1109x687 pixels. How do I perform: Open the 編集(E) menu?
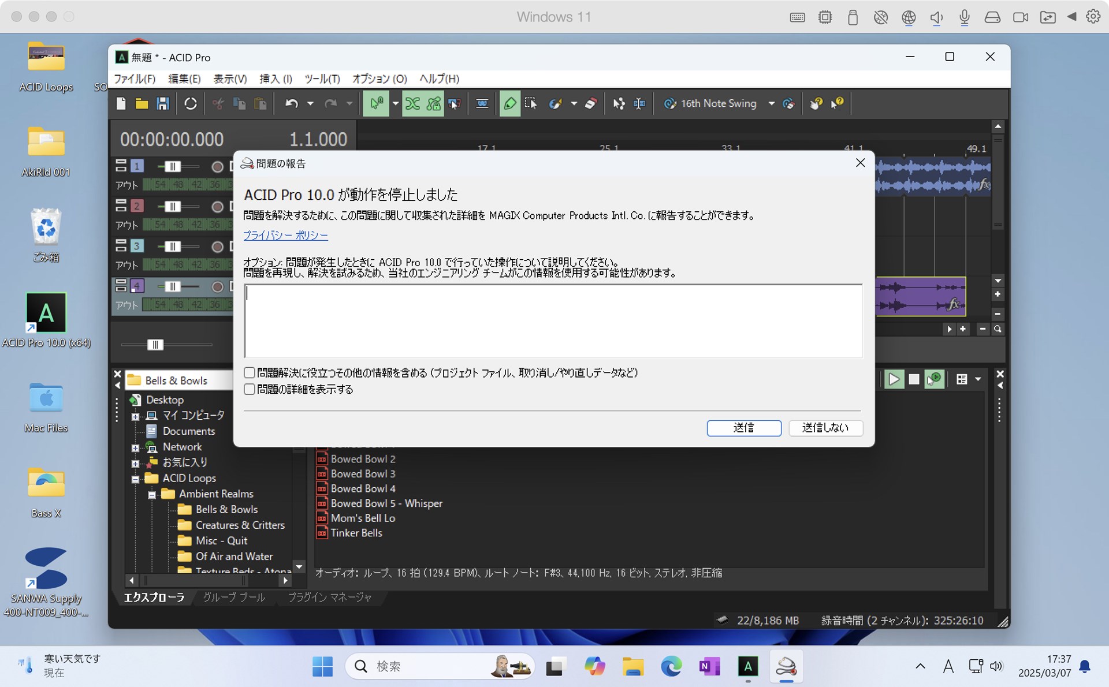[x=185, y=79]
